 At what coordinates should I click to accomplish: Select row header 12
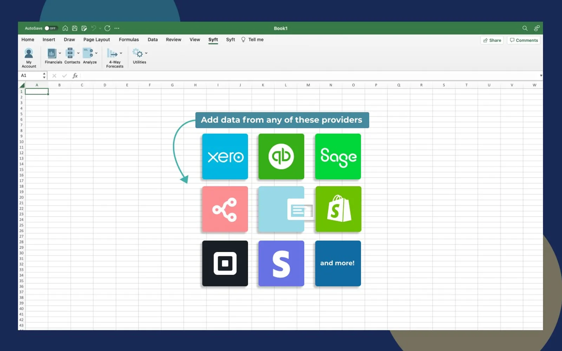pos(21,153)
